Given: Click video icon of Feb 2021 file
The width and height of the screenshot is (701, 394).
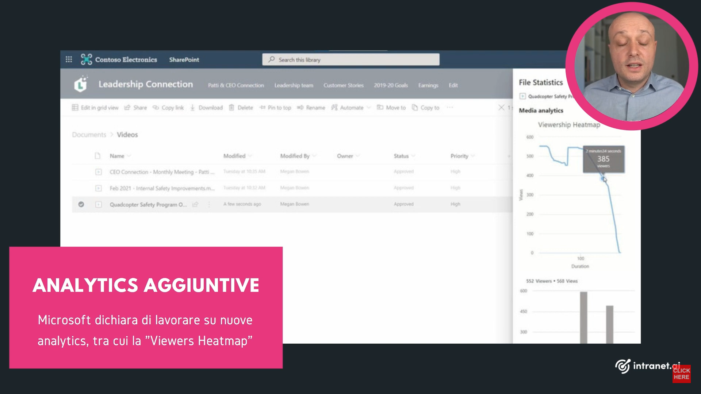Looking at the screenshot, I should click(98, 188).
